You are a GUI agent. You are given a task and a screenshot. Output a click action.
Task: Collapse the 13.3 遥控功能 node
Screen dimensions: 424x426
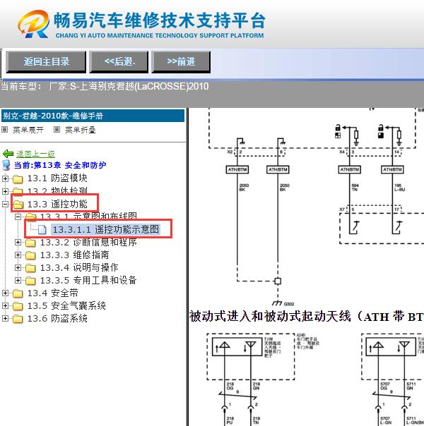coord(5,204)
